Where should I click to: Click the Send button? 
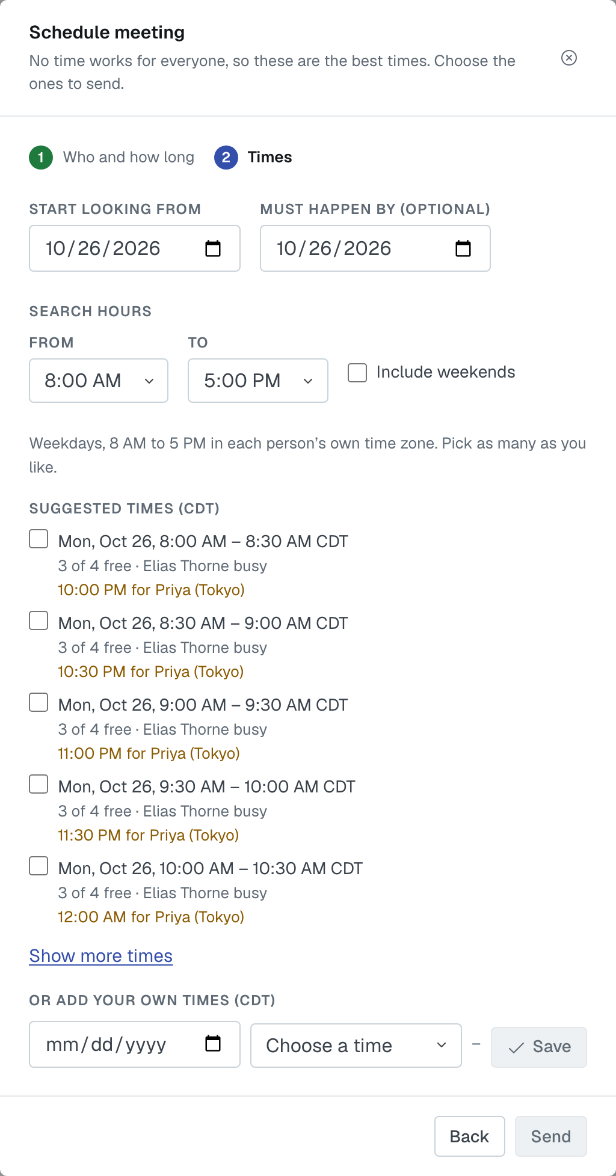pos(551,1136)
